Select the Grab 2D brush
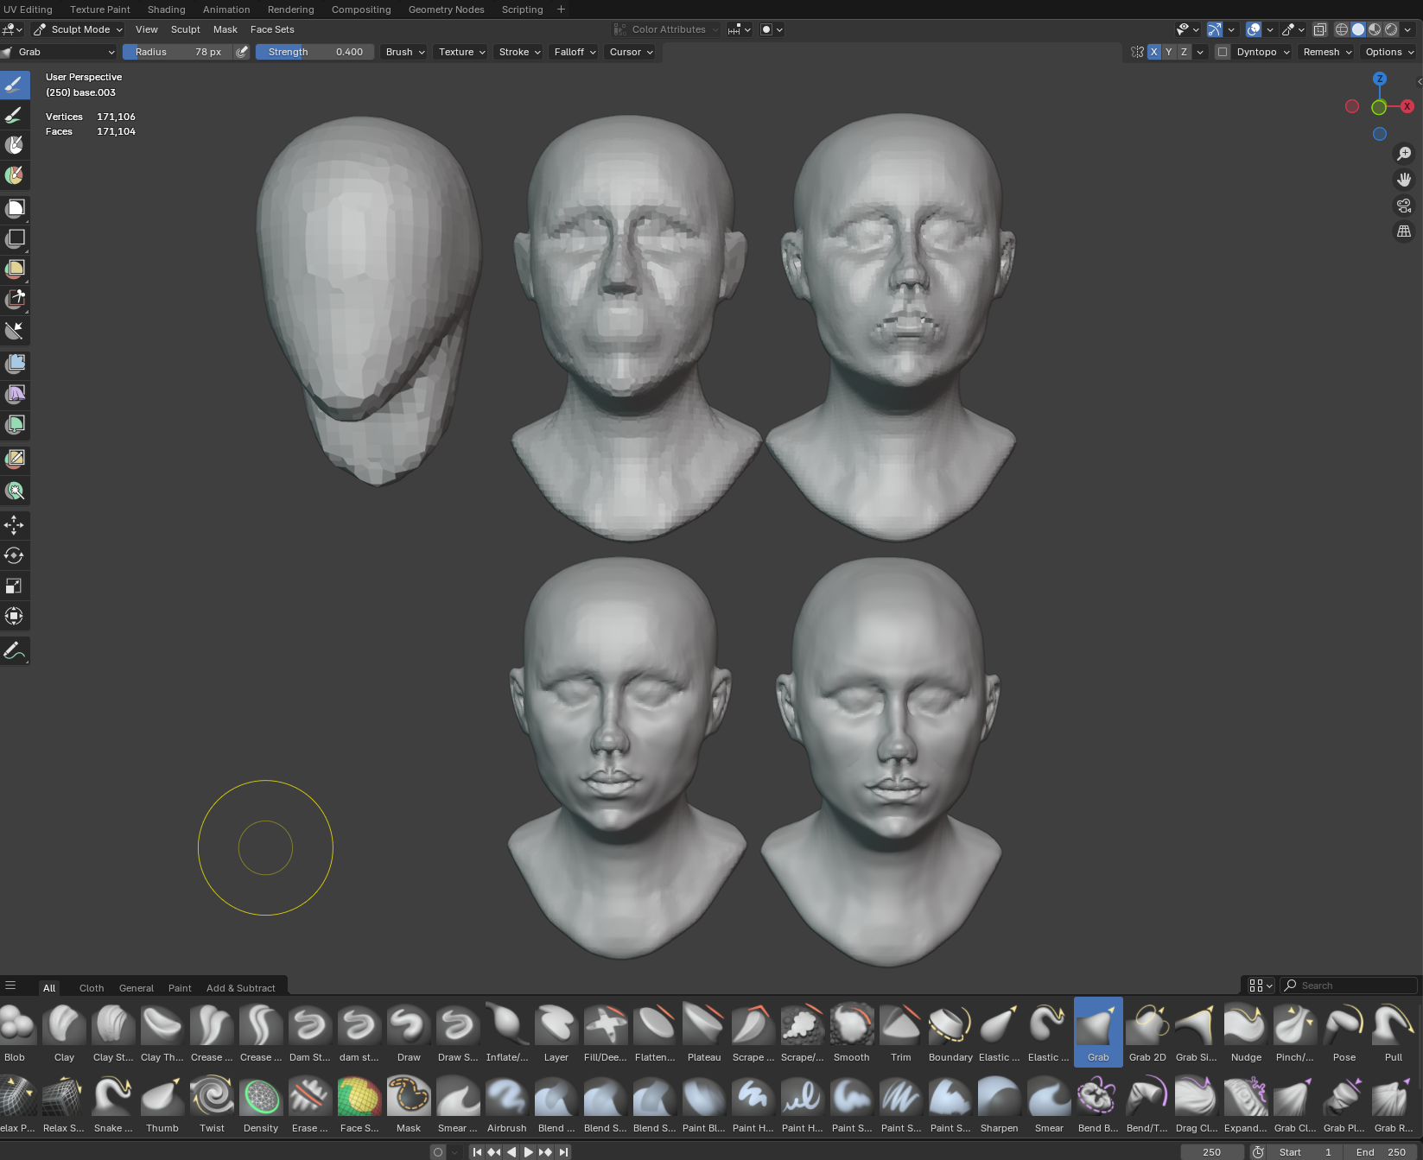1423x1160 pixels. point(1147,1031)
